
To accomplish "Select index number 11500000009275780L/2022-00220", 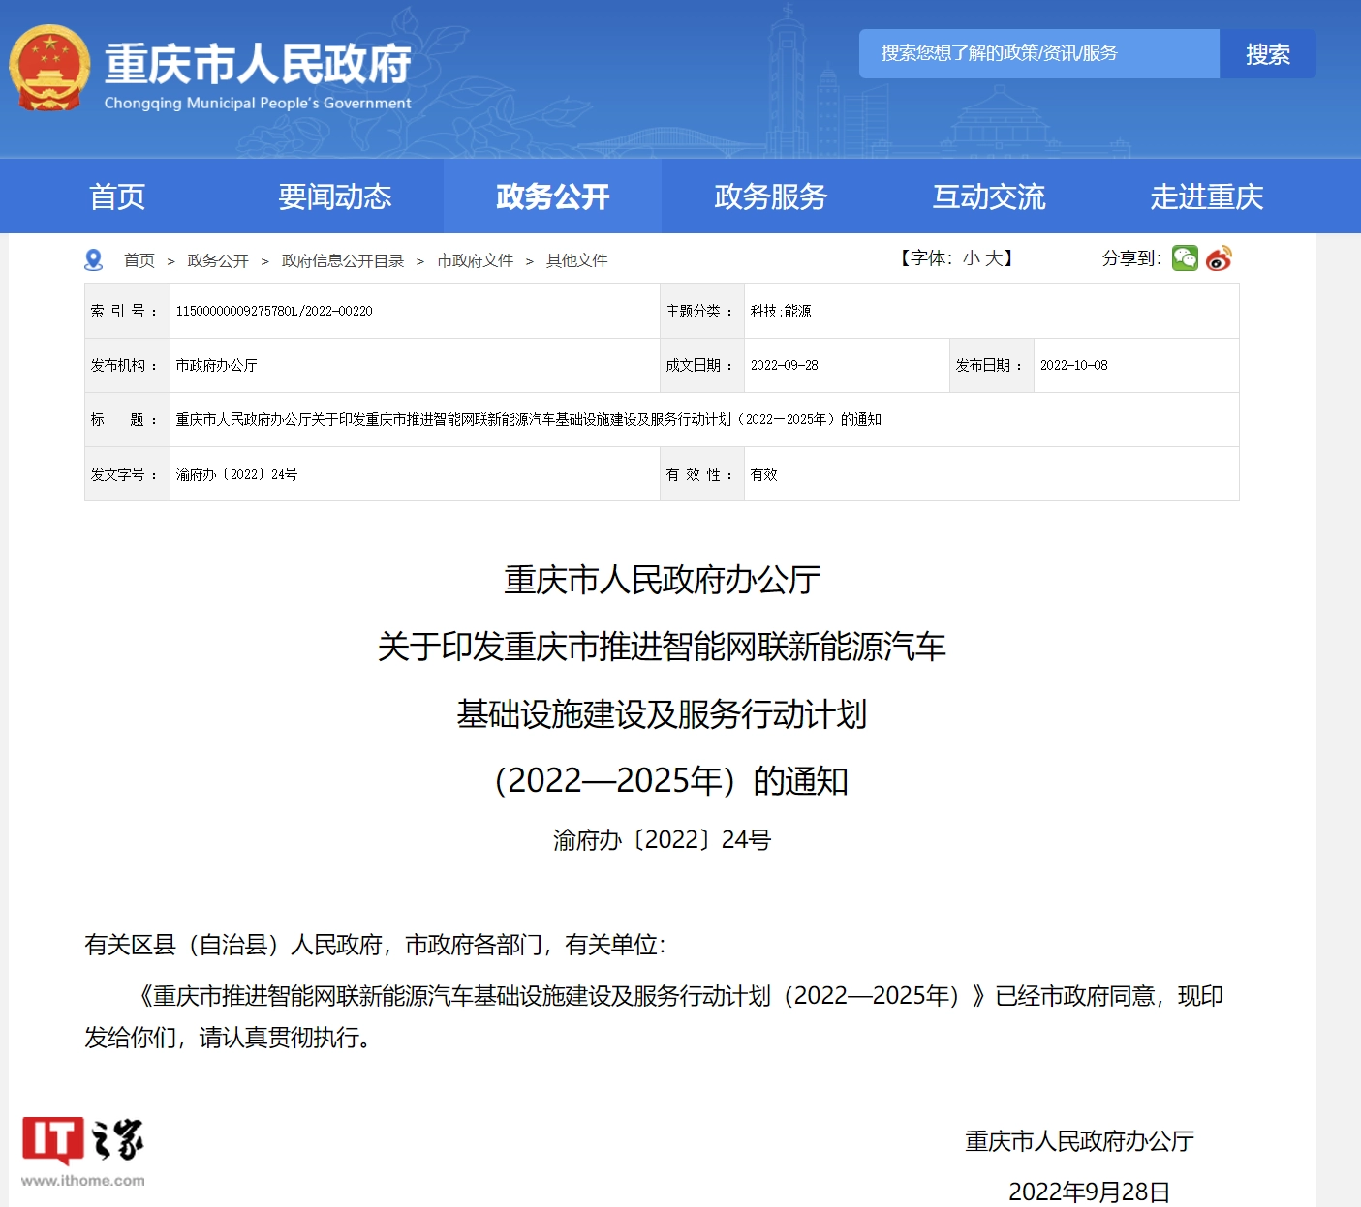I will click(274, 311).
